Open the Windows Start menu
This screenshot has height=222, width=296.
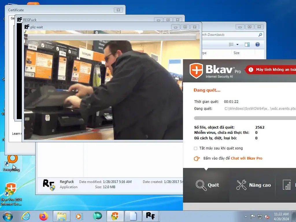coord(8,216)
